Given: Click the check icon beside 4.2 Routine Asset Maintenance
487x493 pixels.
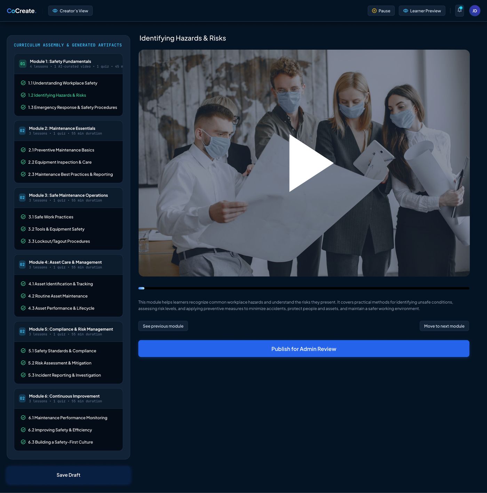Looking at the screenshot, I should [23, 296].
